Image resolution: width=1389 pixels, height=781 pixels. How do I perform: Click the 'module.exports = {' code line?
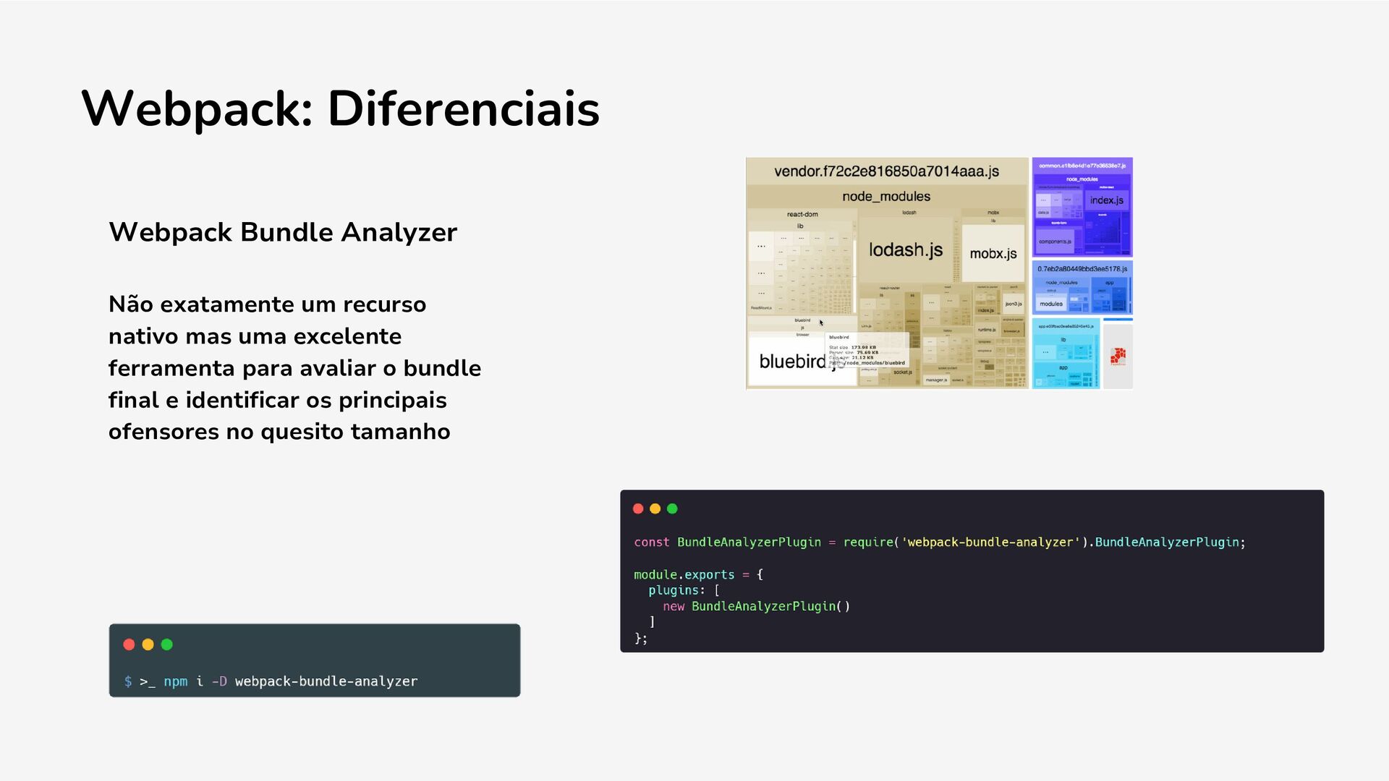pos(698,575)
